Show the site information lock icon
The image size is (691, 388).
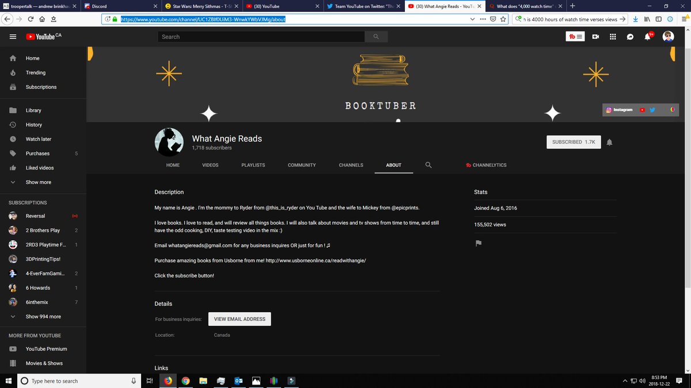[x=115, y=18]
